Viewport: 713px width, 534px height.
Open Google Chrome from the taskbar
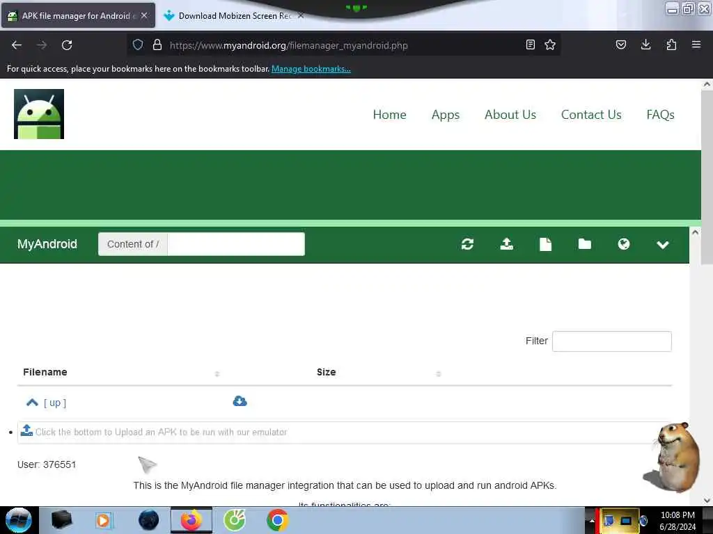277,520
